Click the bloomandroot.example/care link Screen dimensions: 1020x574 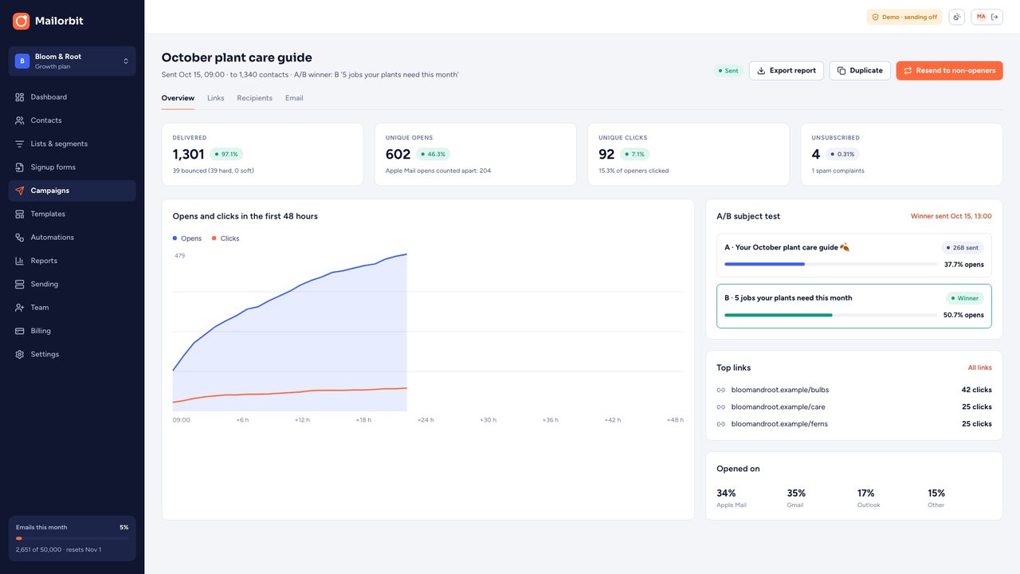point(778,407)
